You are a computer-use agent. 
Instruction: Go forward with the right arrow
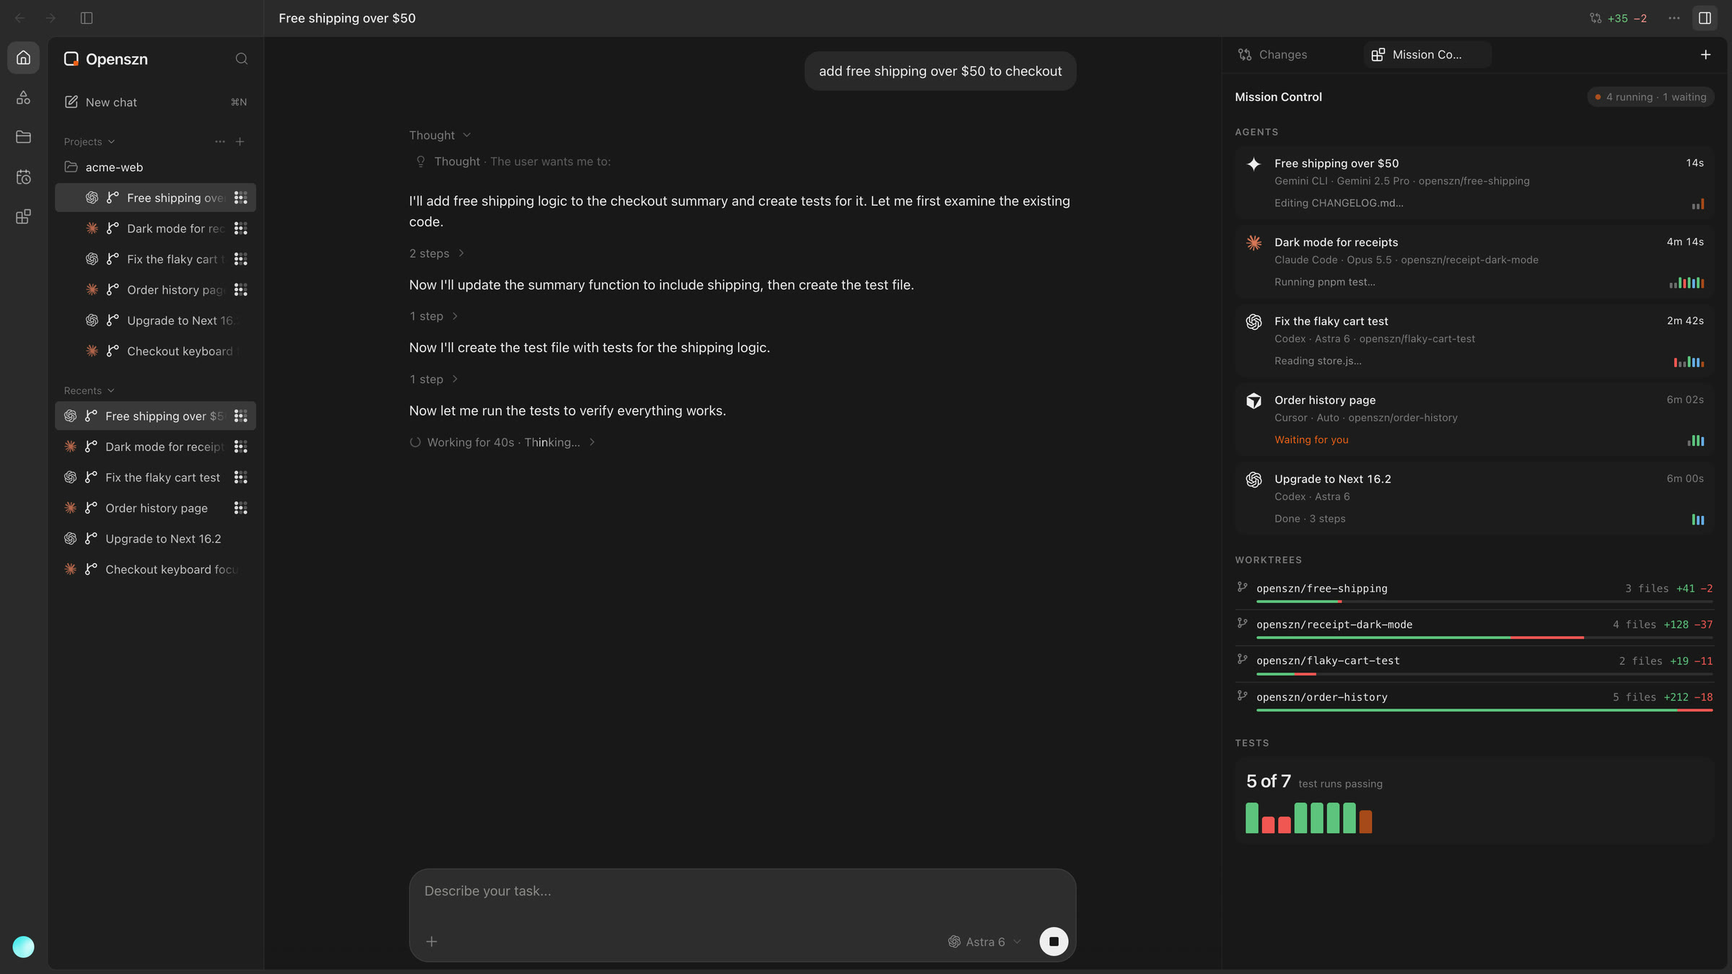(x=51, y=18)
